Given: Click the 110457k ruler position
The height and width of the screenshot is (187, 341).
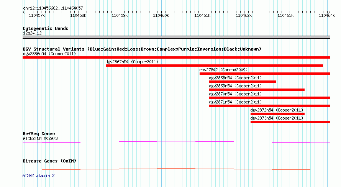Looking at the screenshot, I should [37, 15].
